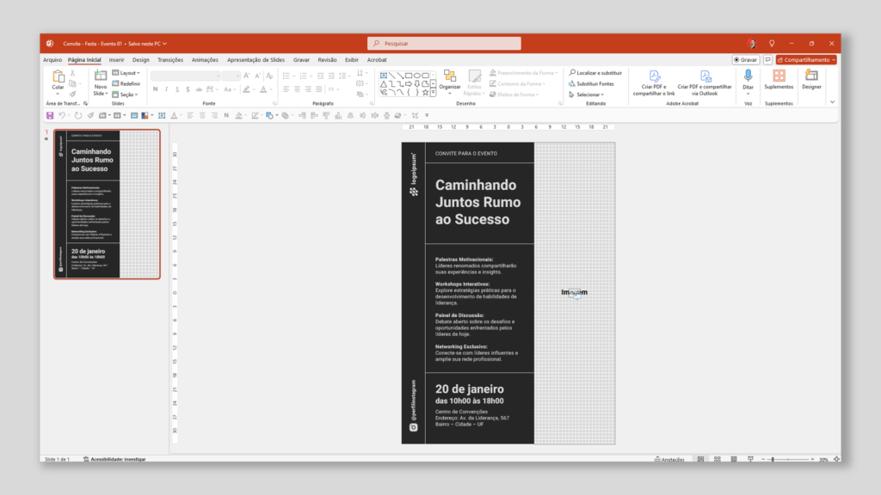Open the Organizar dropdown

[449, 82]
